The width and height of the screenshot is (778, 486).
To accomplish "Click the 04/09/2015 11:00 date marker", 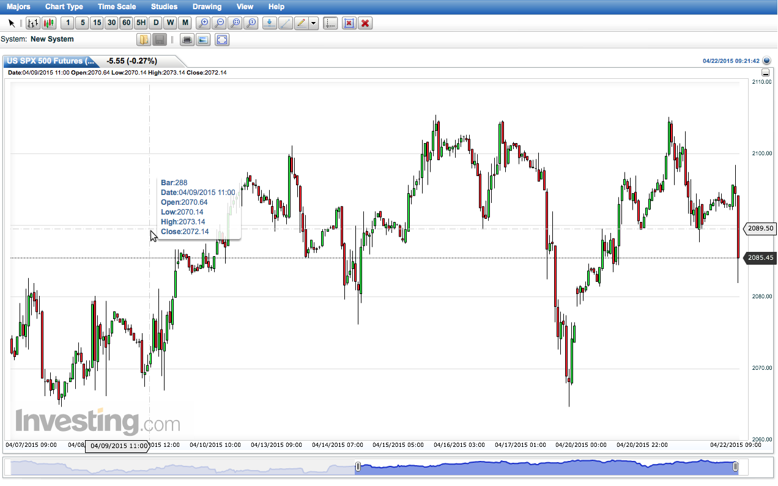I will (118, 446).
